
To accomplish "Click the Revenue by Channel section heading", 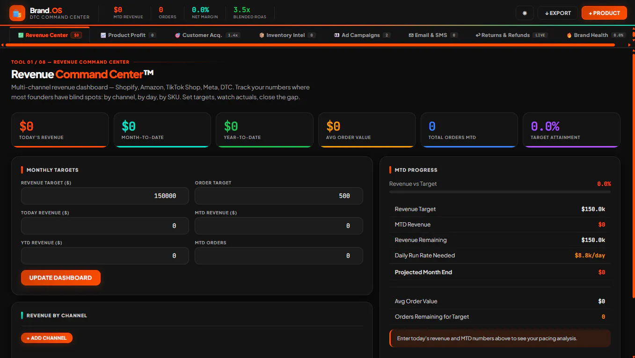I will tap(57, 315).
